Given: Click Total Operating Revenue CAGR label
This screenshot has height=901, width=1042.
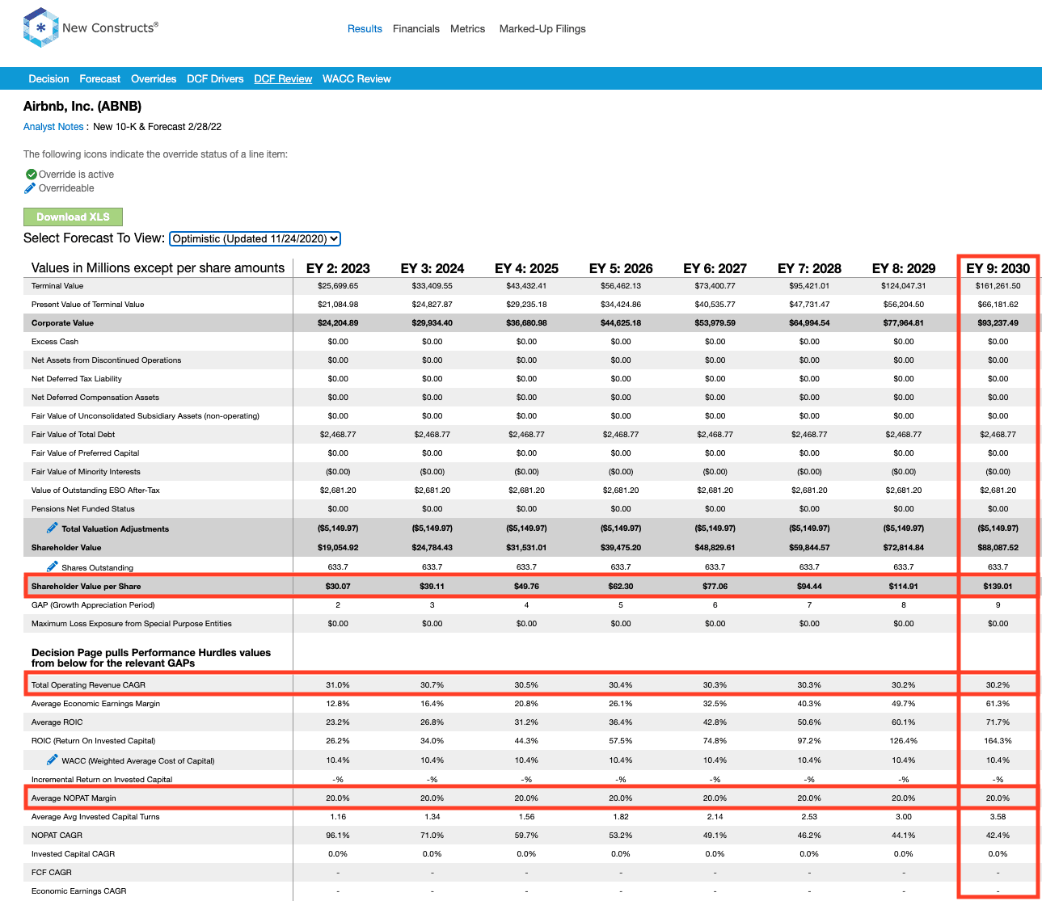Looking at the screenshot, I should click(89, 685).
